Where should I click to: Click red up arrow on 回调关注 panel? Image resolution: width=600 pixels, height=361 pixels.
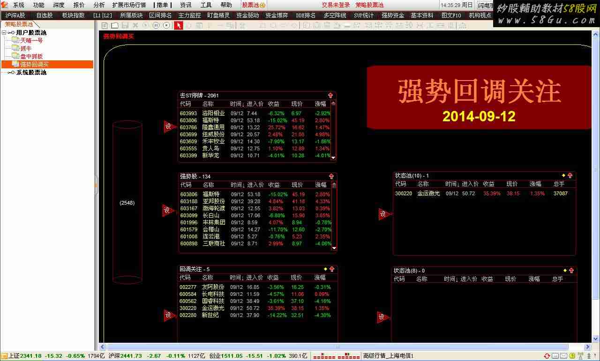[x=332, y=269]
